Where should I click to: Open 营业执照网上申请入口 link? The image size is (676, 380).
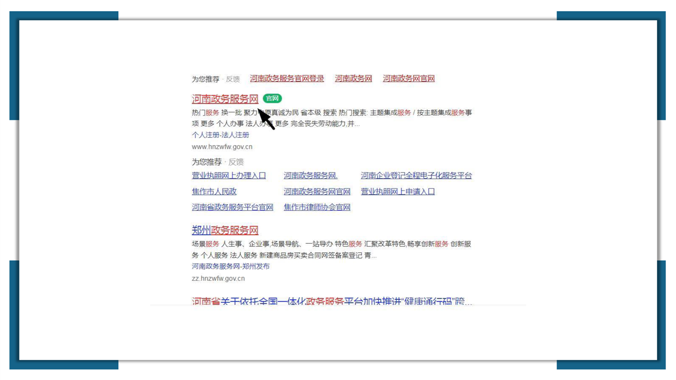coord(398,192)
